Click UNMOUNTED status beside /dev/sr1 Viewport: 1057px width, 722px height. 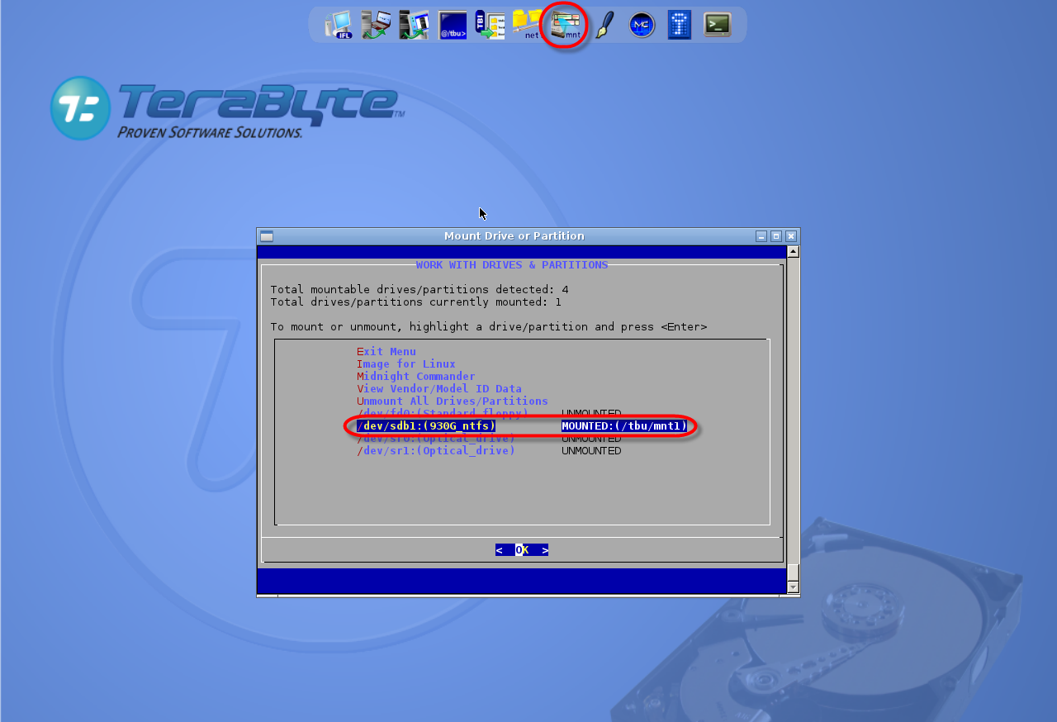click(591, 451)
